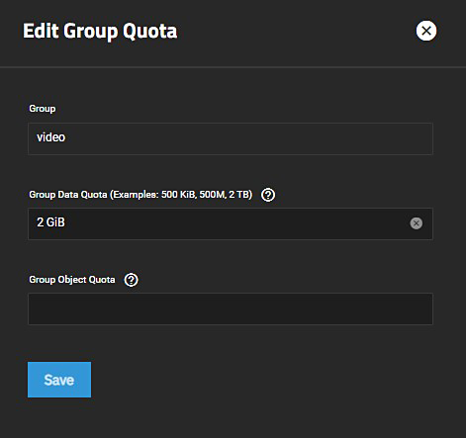Open help tooltip for Group Data Quota
The height and width of the screenshot is (438, 466).
[x=268, y=195]
